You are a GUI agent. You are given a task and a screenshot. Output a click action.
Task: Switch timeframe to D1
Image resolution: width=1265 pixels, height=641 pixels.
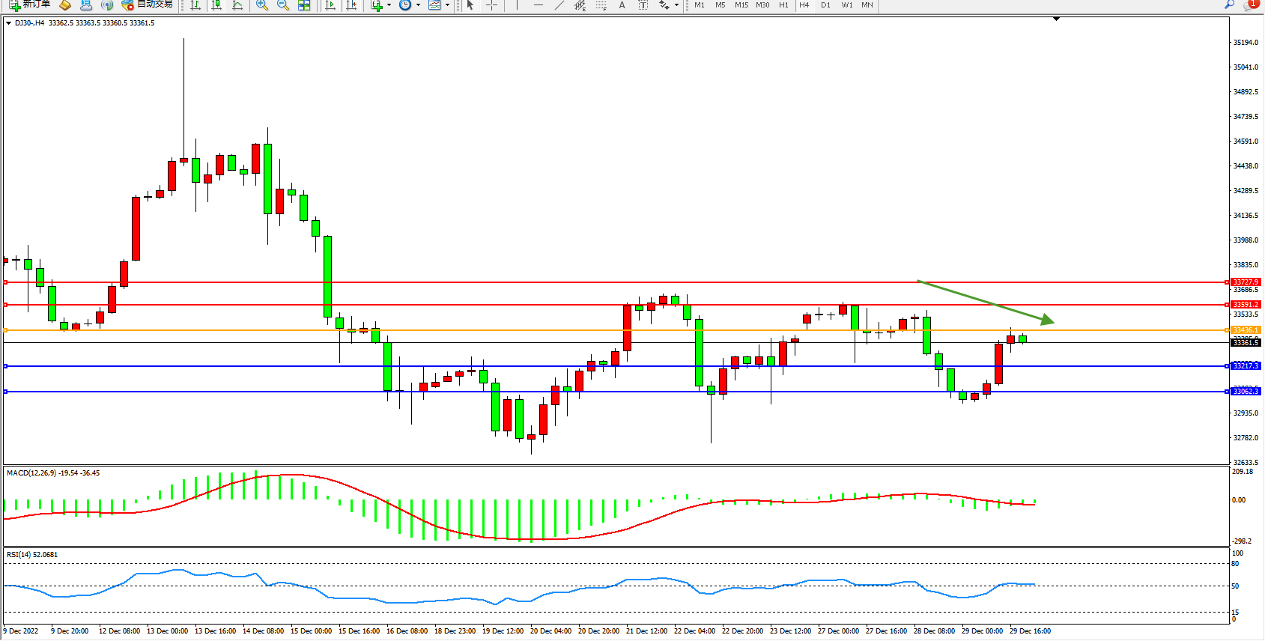click(x=825, y=5)
